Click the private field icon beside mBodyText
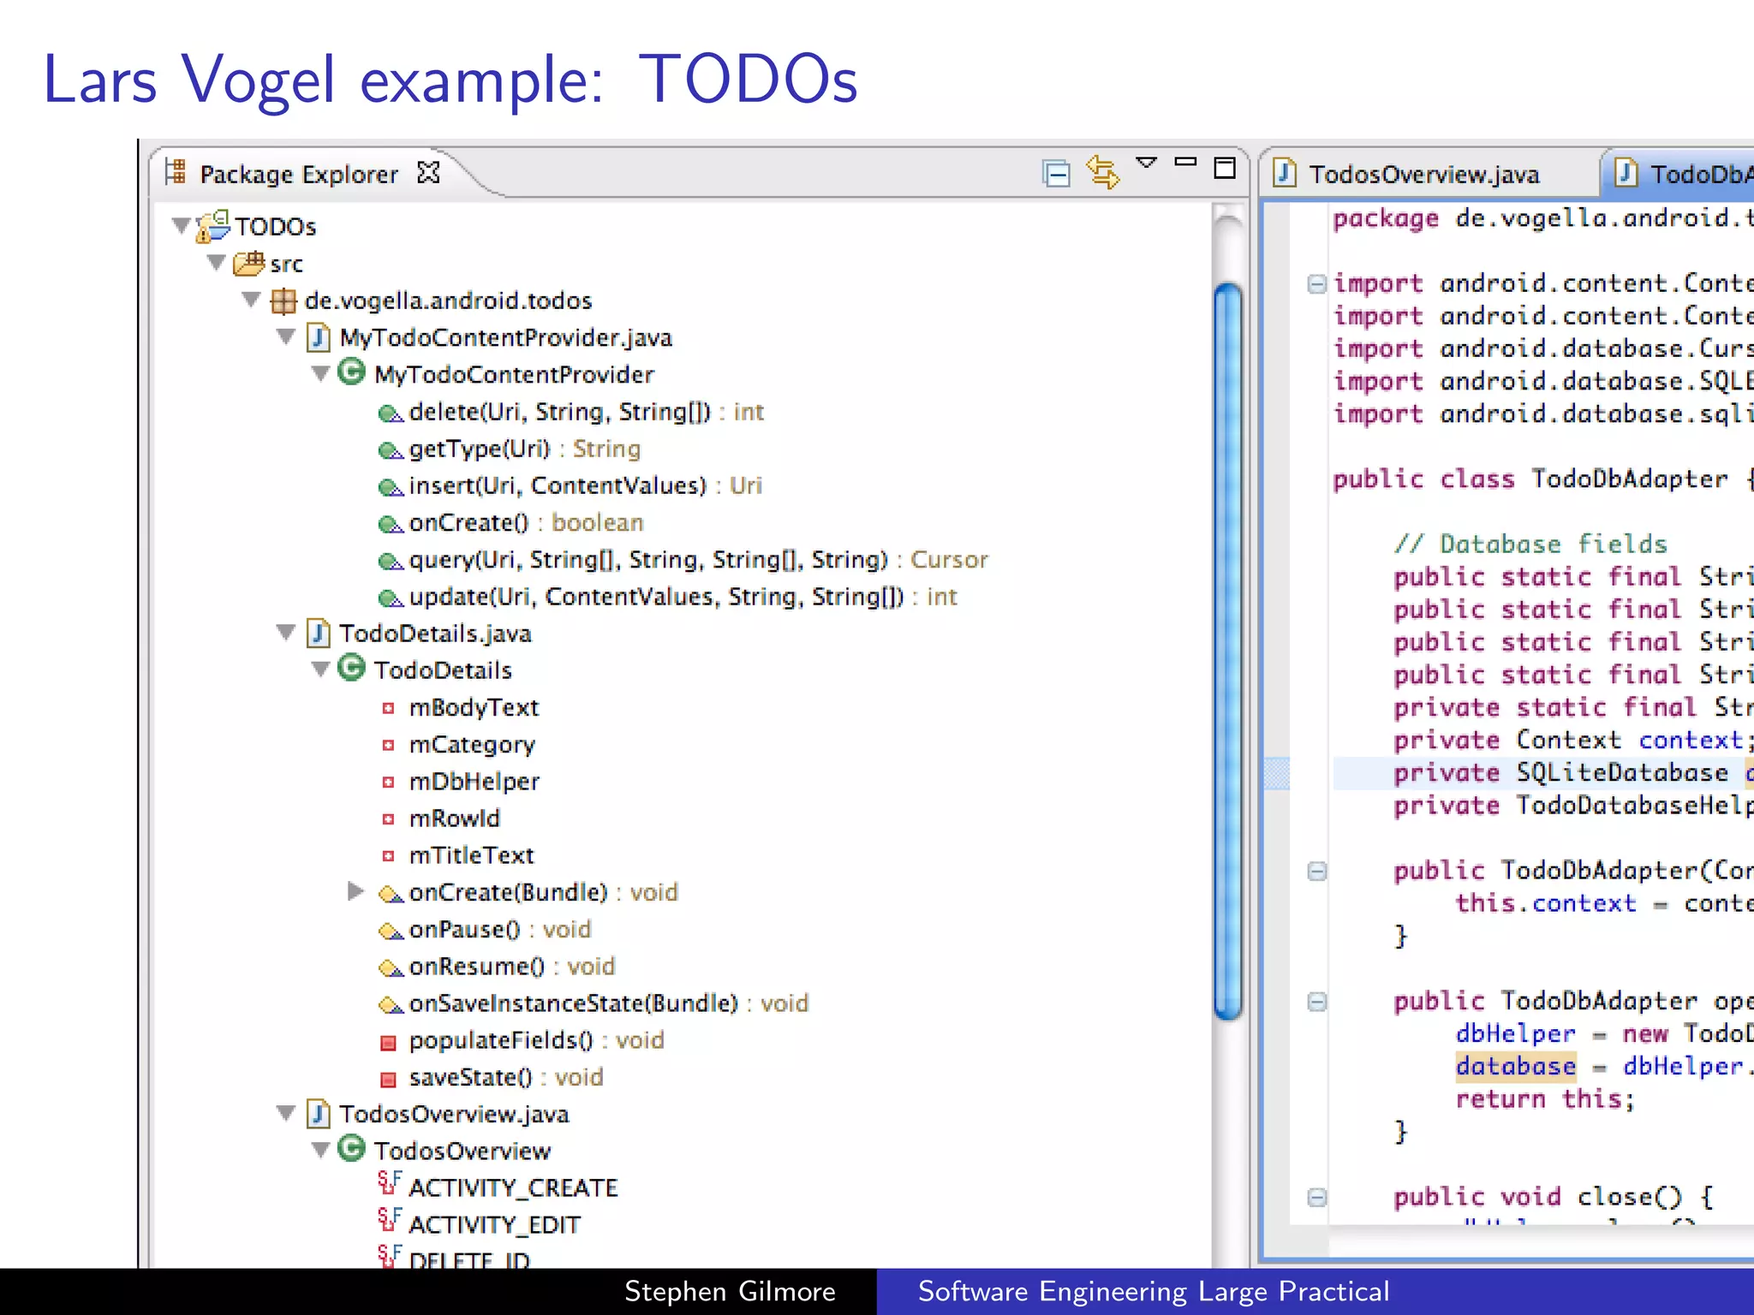The width and height of the screenshot is (1754, 1315). click(389, 708)
